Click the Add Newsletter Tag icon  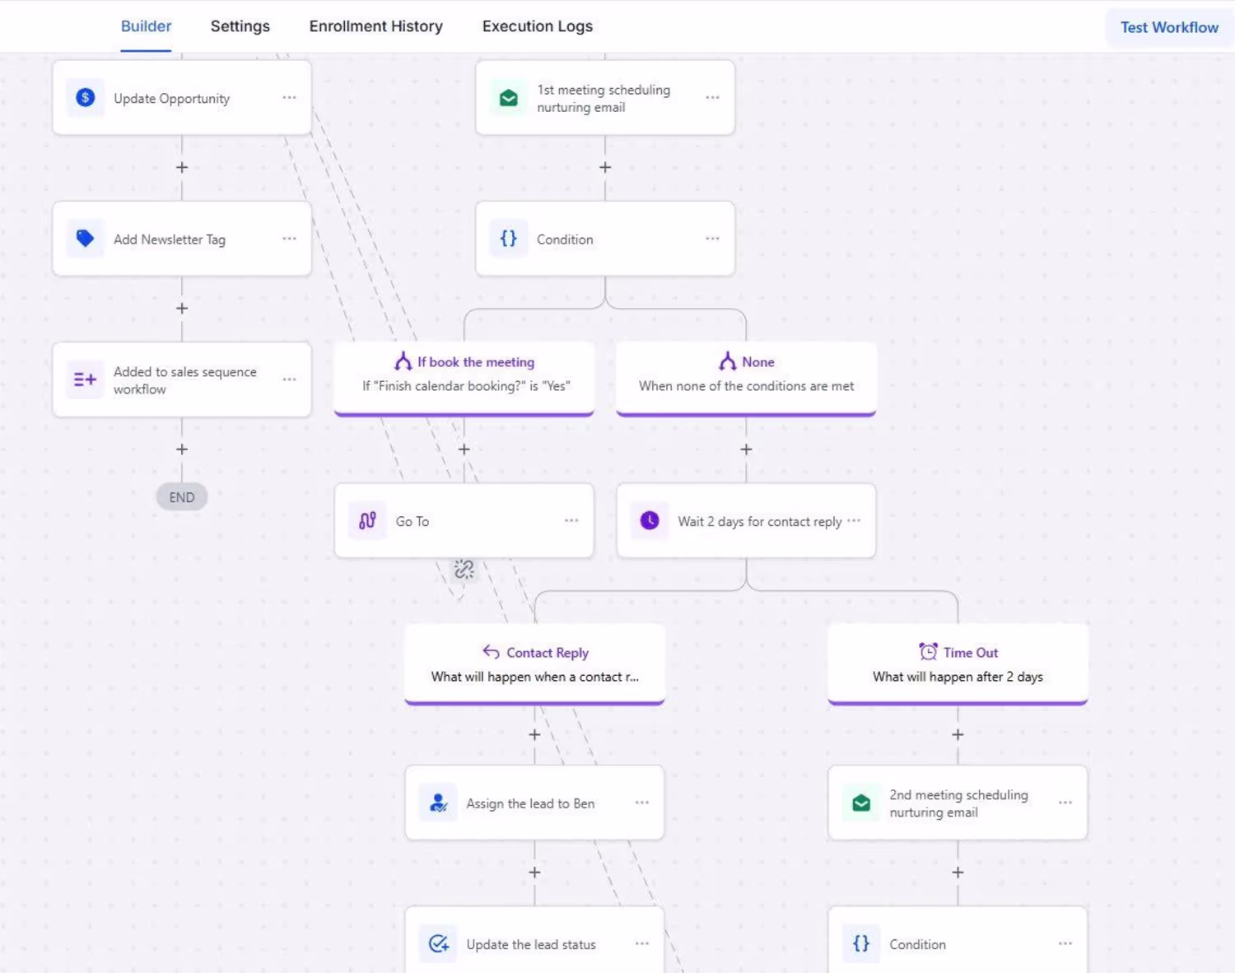point(85,239)
